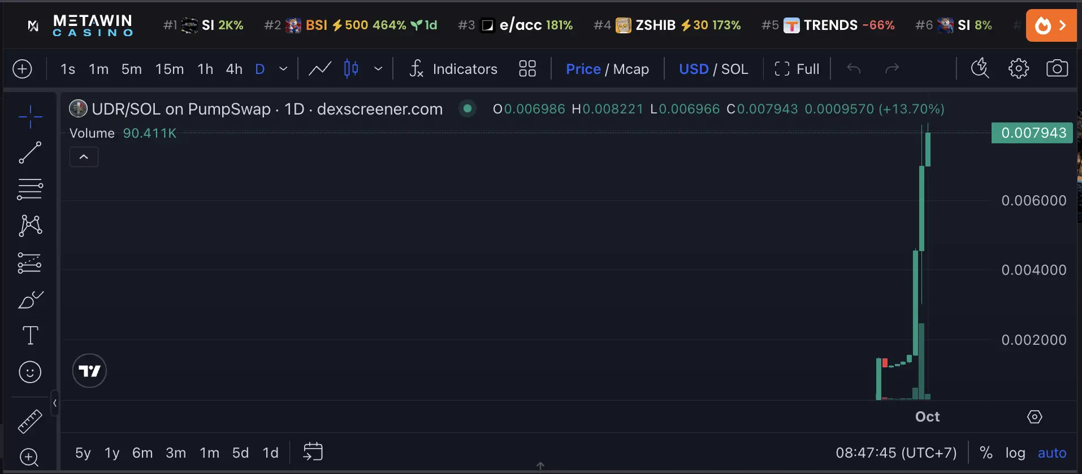Toggle Full screen chart mode
The width and height of the screenshot is (1082, 474).
point(797,69)
